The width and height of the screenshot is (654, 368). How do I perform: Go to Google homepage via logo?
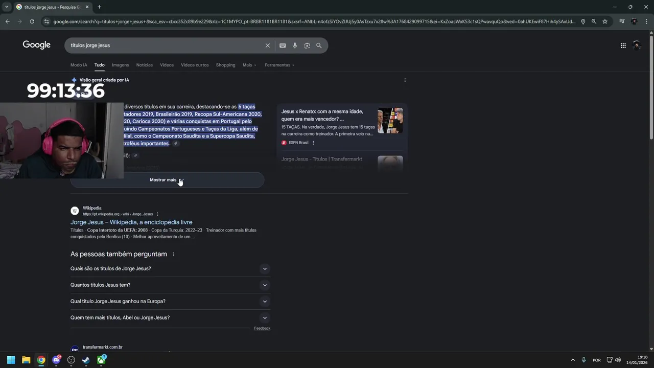tap(36, 45)
